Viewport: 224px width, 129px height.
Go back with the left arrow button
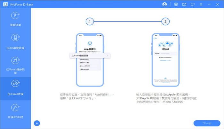tap(37, 123)
